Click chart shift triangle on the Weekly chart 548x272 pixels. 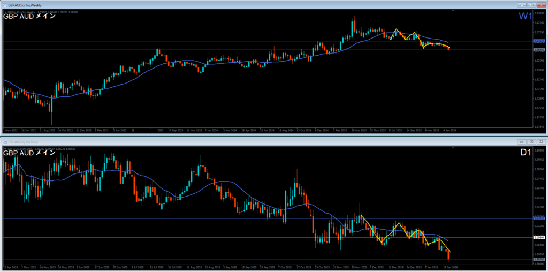(453, 11)
